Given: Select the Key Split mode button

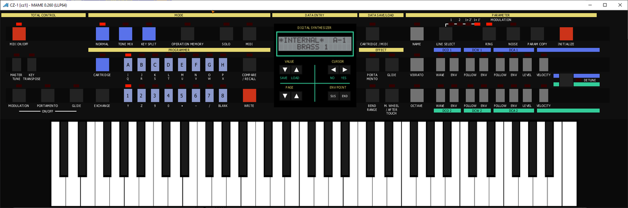Looking at the screenshot, I should (149, 34).
